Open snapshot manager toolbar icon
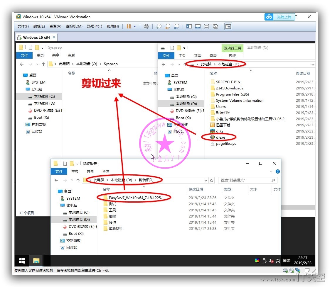330x287 pixels. 176,26
